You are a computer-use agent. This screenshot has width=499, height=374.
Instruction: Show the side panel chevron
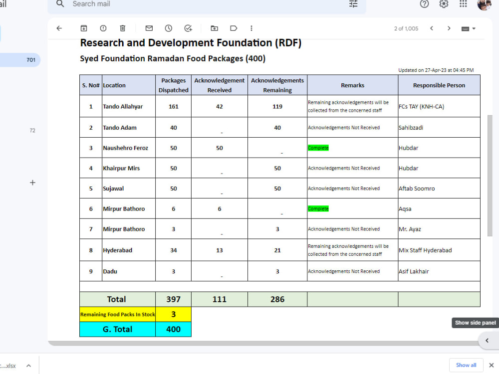(x=487, y=340)
